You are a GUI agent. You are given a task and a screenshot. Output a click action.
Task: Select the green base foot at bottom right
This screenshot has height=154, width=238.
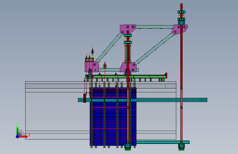(x=181, y=149)
